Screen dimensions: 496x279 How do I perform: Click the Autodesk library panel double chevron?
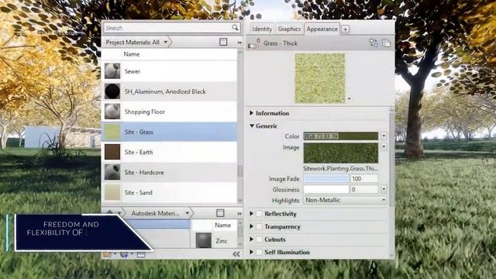click(x=239, y=214)
